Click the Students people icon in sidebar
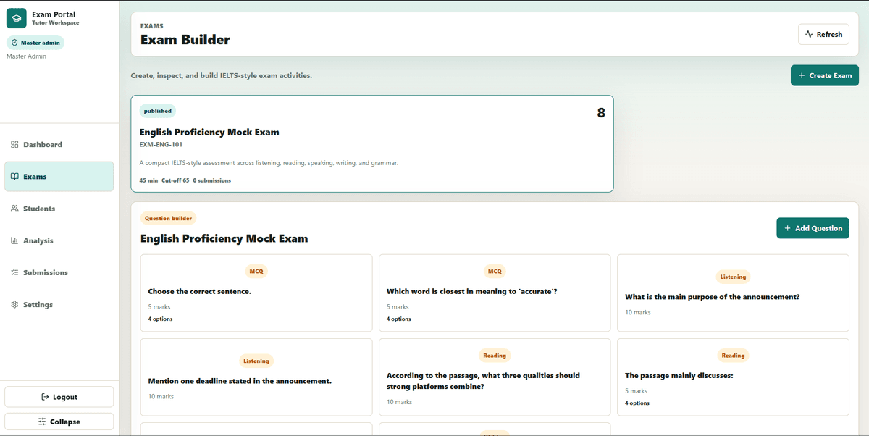 [14, 209]
